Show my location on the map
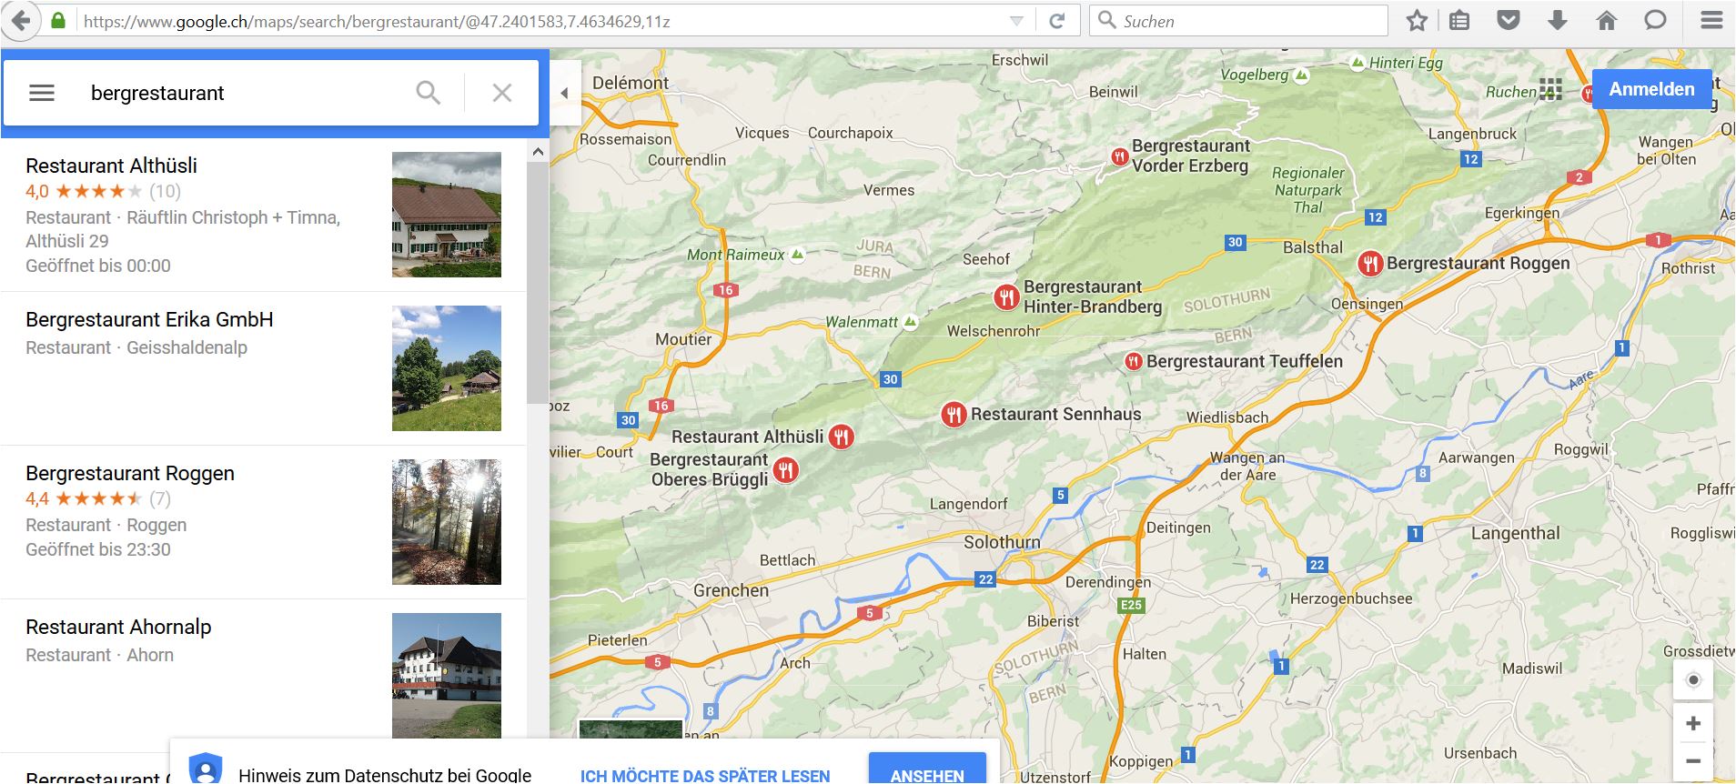 tap(1693, 680)
